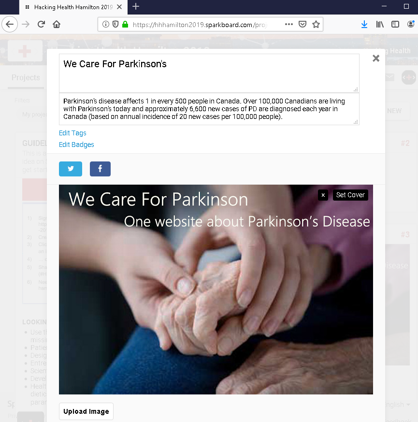Bookmark this page with the star
Screen dimensions: 418x422
316,25
